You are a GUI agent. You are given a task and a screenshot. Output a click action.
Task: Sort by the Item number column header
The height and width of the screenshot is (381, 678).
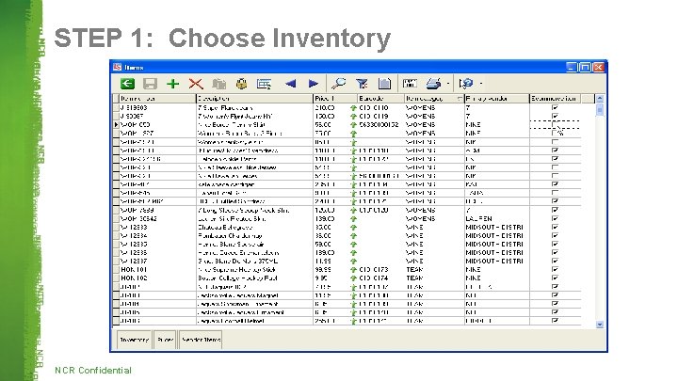[x=157, y=99]
